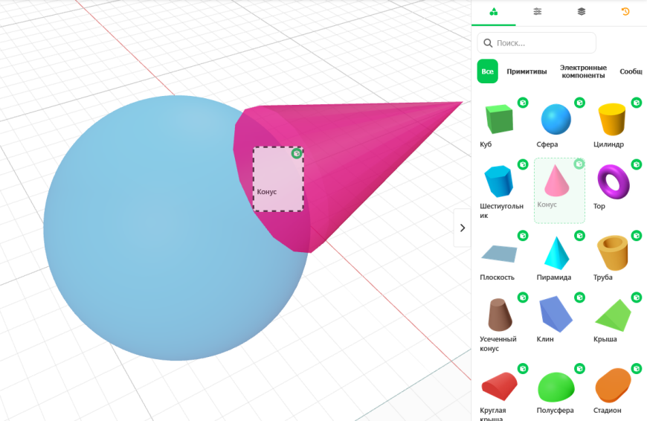Viewport: 647px width, 421px height.
Task: Select the Усеченный конус shape
Action: pyautogui.click(x=500, y=322)
